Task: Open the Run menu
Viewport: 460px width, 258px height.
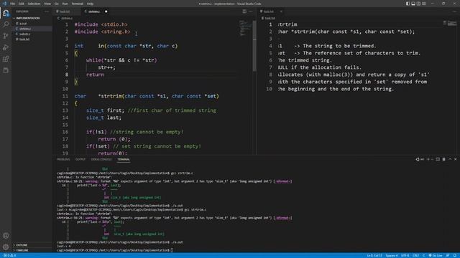Action: [x=65, y=4]
